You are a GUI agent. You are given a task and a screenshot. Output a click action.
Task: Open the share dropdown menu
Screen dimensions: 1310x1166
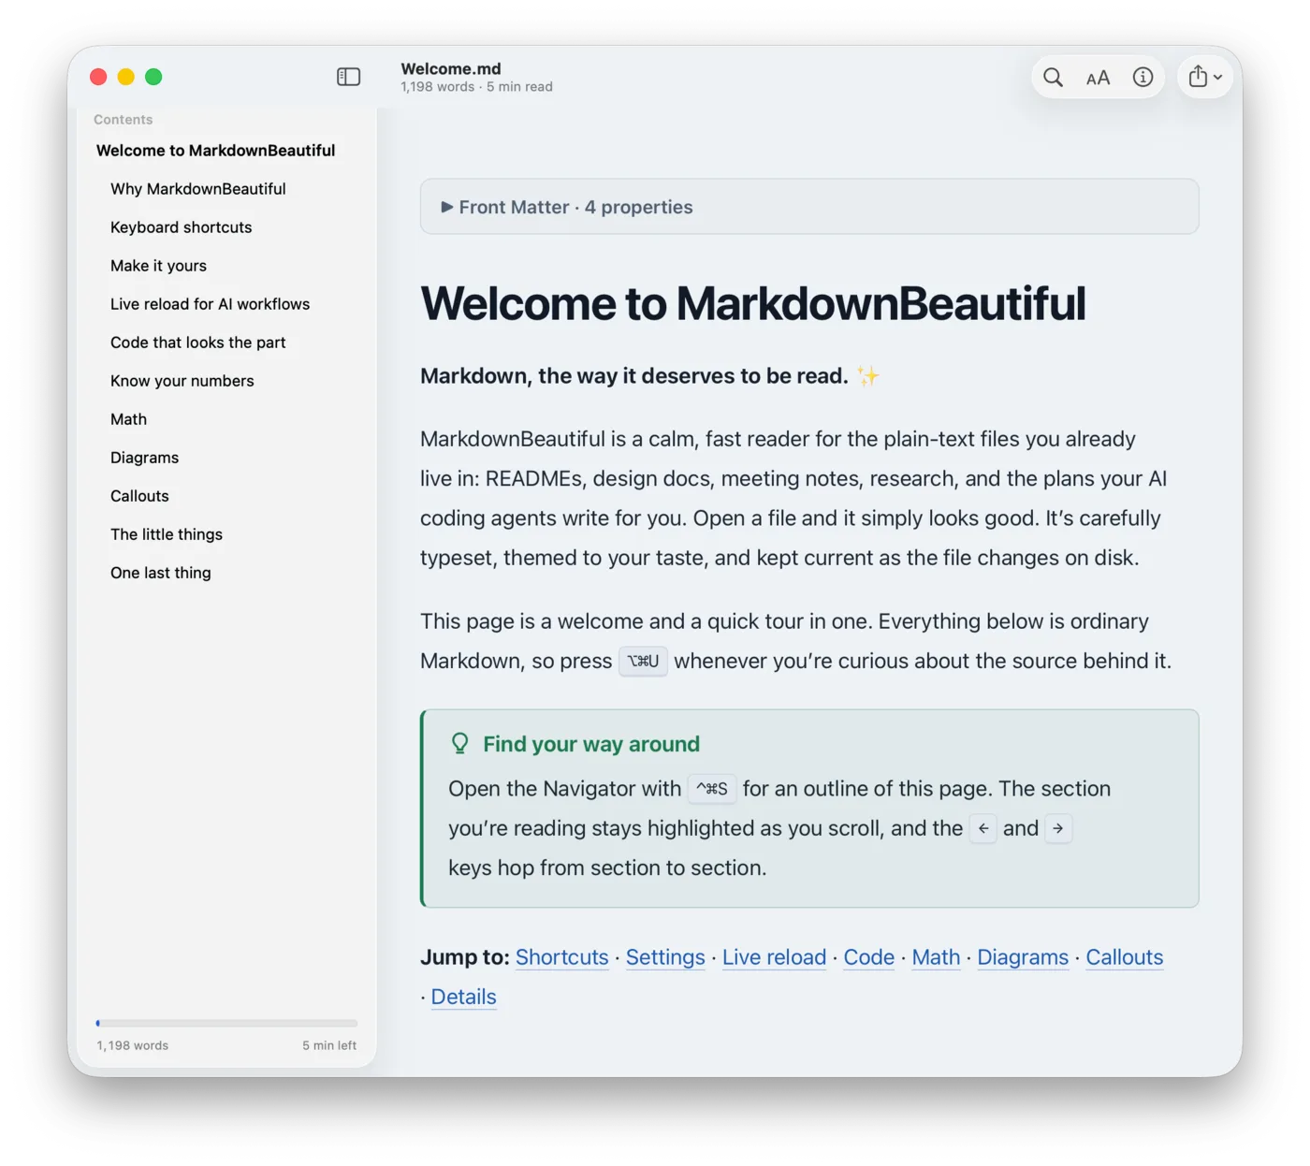coord(1205,78)
